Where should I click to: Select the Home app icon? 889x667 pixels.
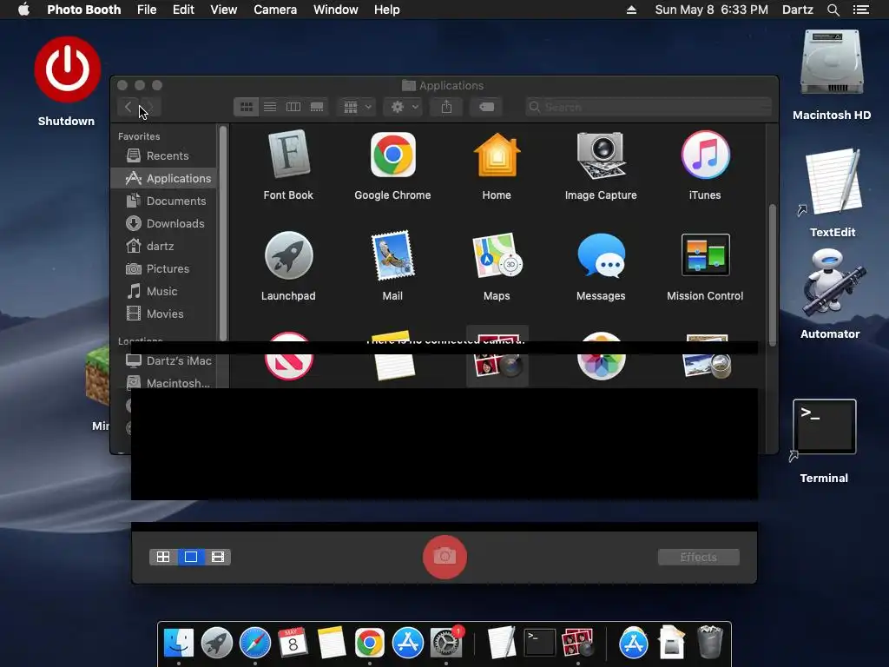click(x=497, y=155)
